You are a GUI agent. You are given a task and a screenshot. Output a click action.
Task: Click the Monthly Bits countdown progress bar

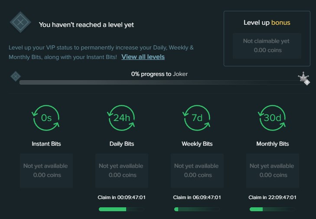pyautogui.click(x=273, y=209)
